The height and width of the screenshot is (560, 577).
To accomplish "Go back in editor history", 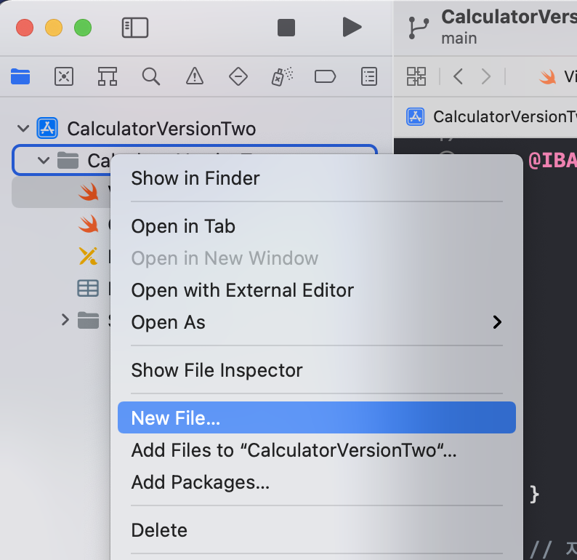I will (458, 76).
